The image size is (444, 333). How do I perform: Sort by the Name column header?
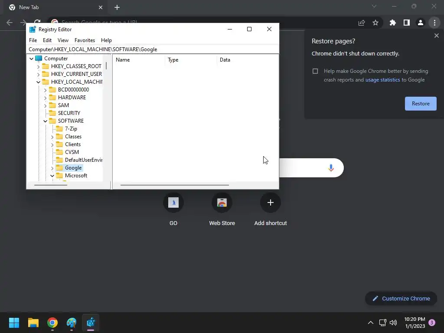click(x=139, y=60)
